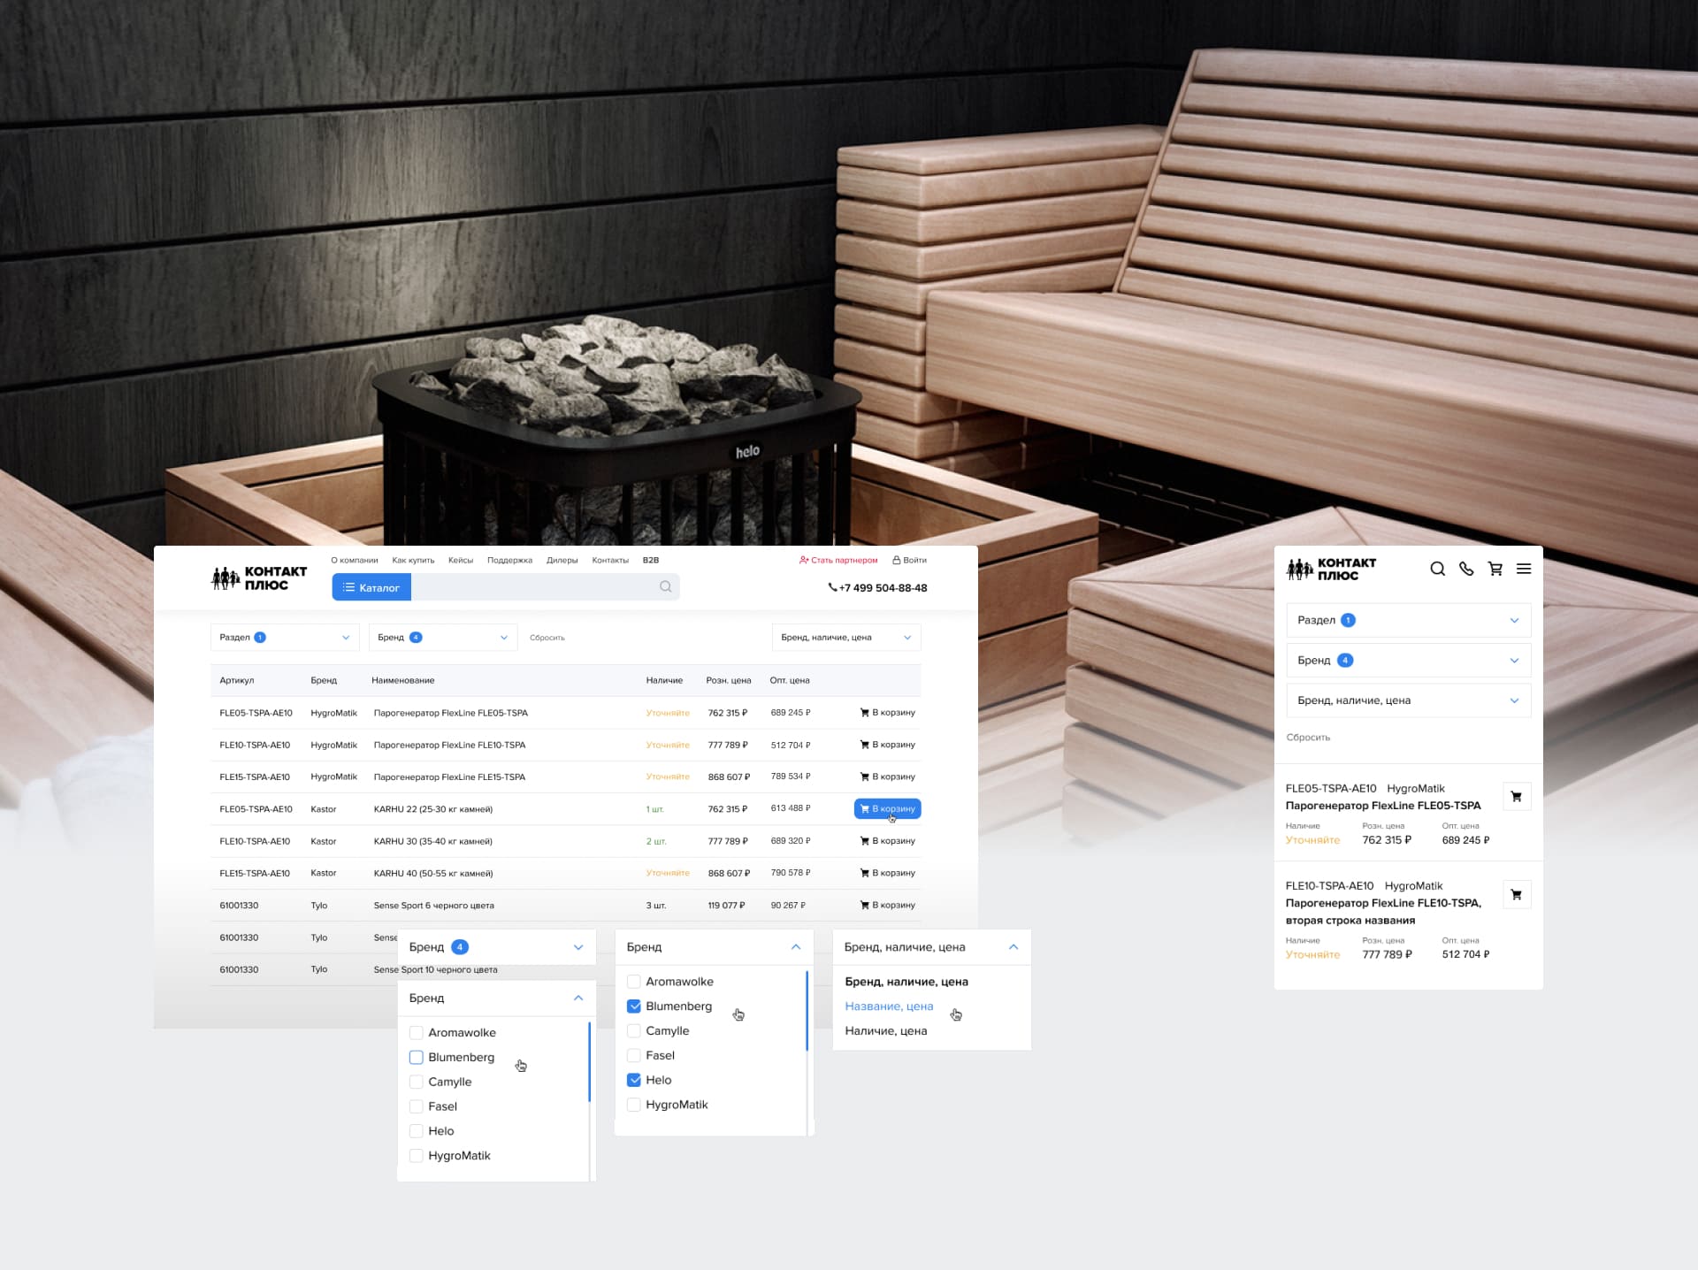Open the hamburger menu in the mobile header

tap(1524, 569)
